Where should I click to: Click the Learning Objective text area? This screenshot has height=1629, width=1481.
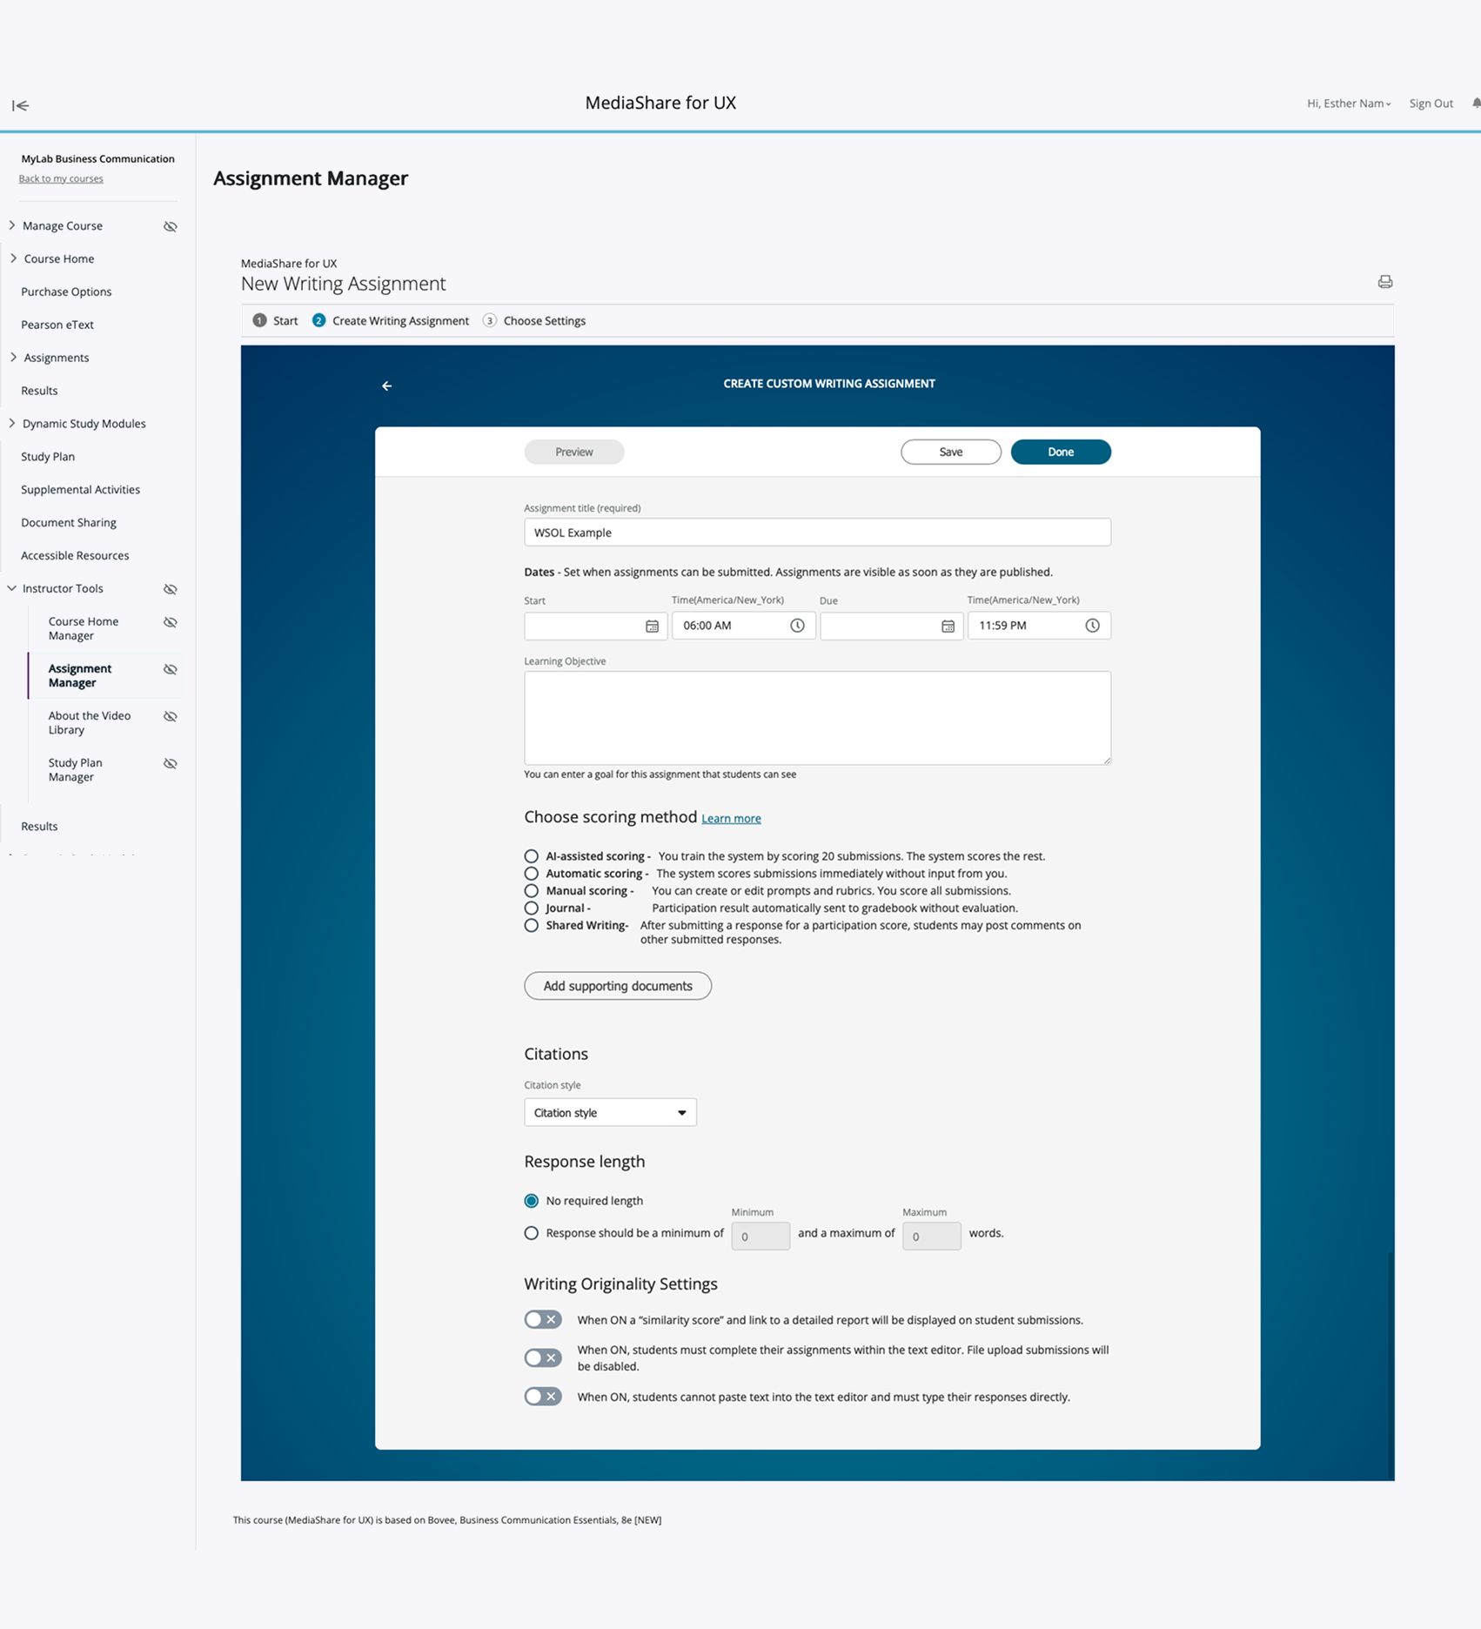[x=817, y=718]
